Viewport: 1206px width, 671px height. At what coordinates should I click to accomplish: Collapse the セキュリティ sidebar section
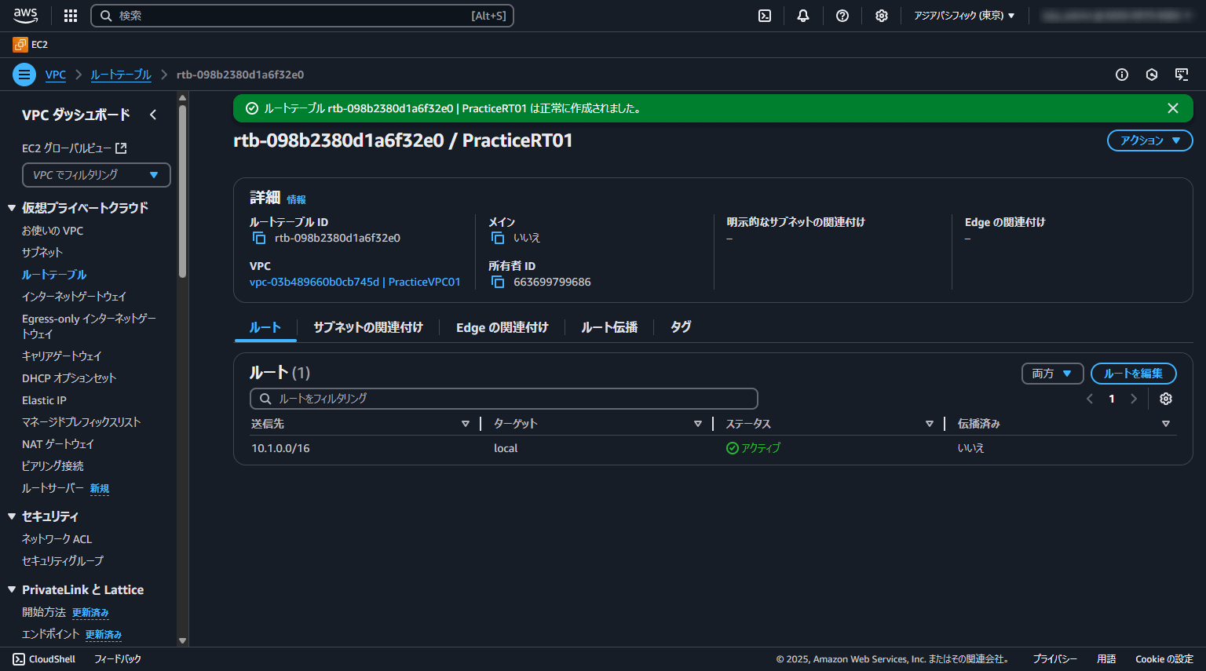pos(12,516)
